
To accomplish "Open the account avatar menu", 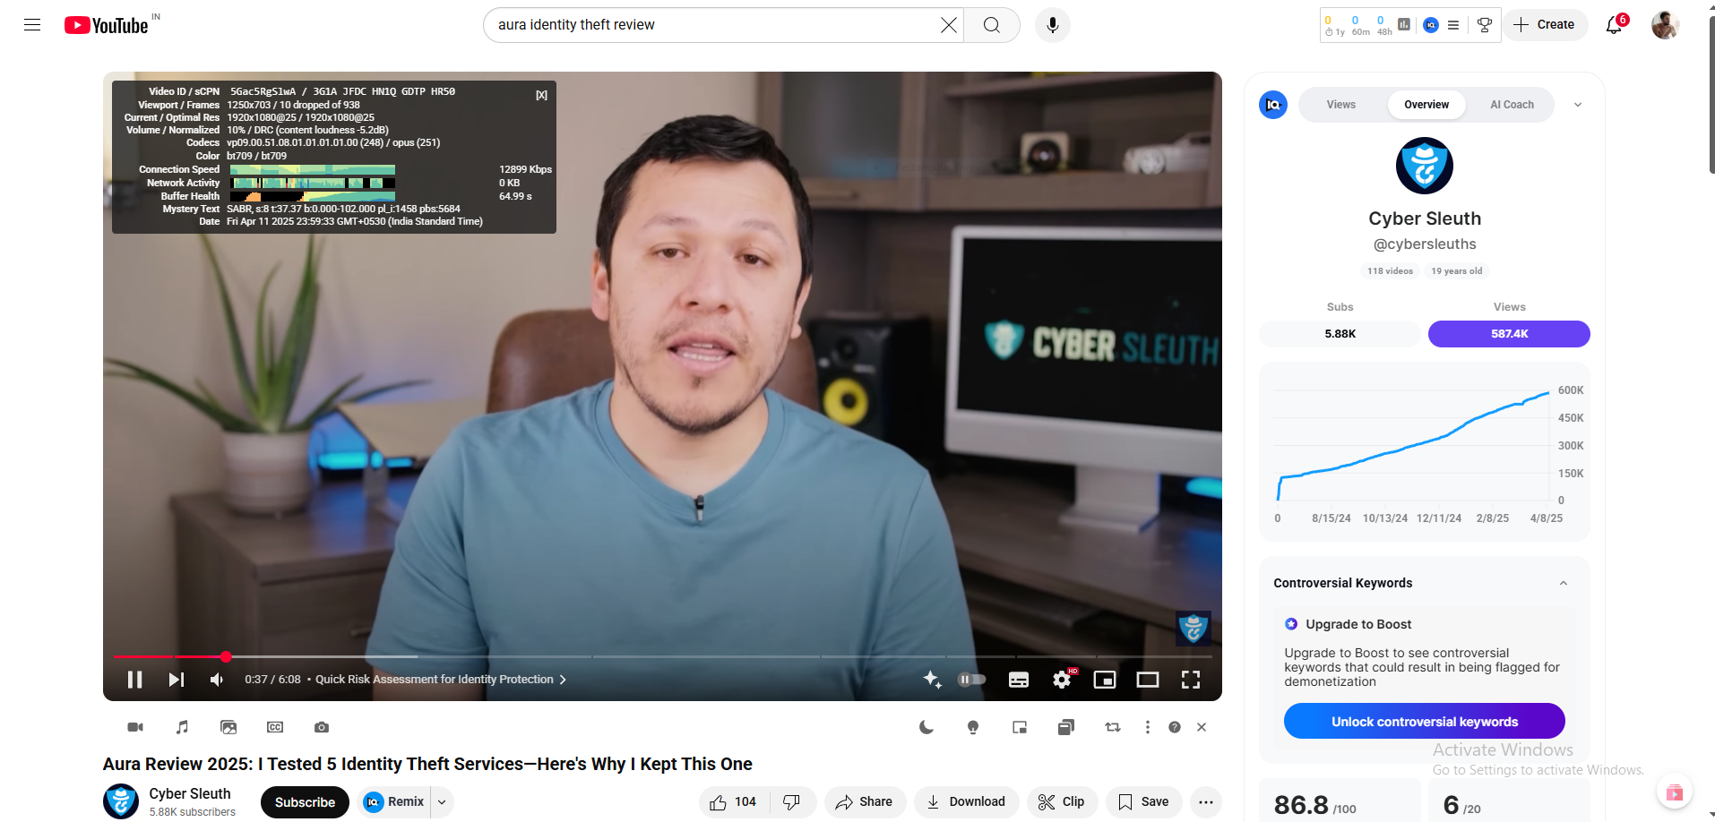I will [x=1665, y=25].
